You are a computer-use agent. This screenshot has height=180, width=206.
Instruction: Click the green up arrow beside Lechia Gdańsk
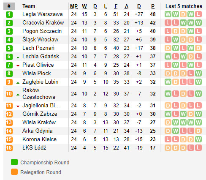tap(18, 57)
